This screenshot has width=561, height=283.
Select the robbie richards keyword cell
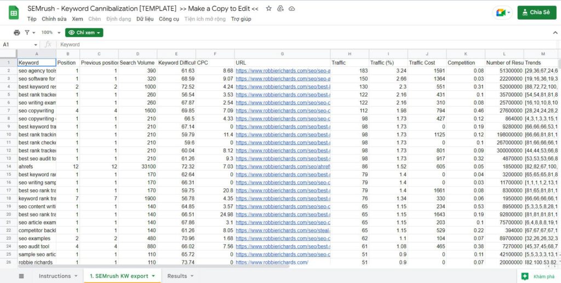point(37,262)
